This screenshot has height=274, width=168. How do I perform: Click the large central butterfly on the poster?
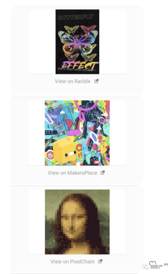click(78, 42)
